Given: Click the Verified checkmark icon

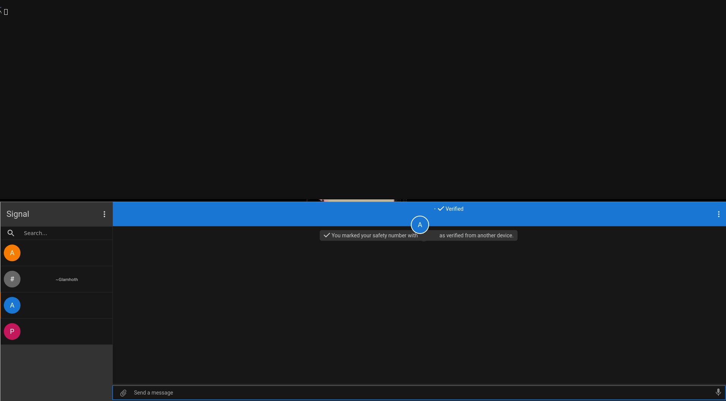Looking at the screenshot, I should coord(440,208).
